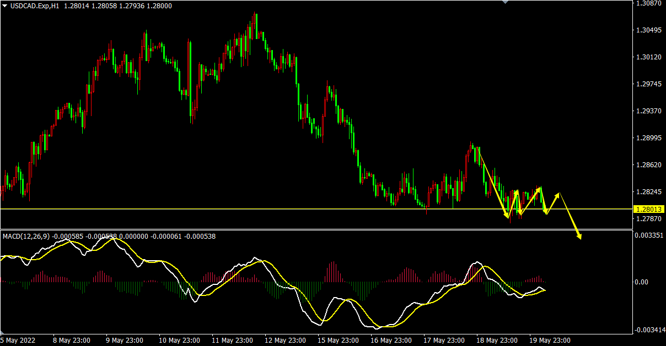Select the USDCAD.Exp,H1 symbol title
Image resolution: width=666 pixels, height=346 pixels.
click(34, 6)
